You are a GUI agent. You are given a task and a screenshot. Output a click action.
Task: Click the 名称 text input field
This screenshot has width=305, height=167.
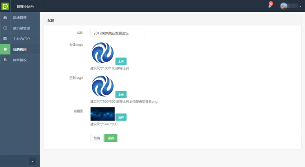tap(117, 33)
